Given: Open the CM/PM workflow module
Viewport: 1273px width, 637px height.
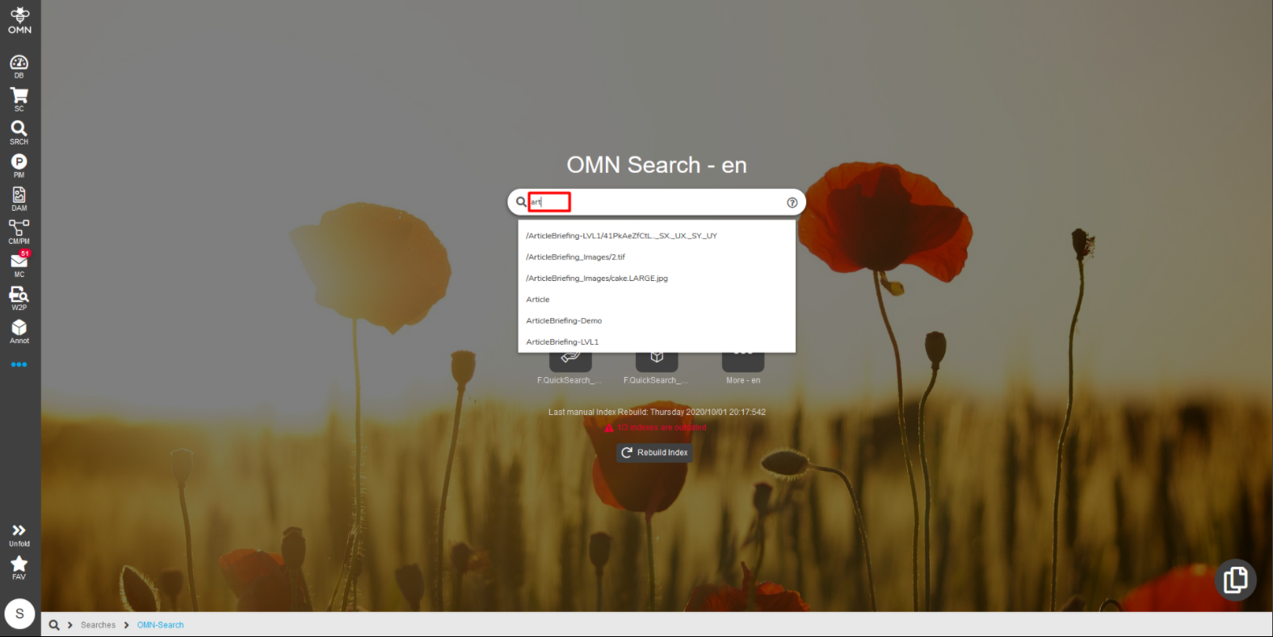Looking at the screenshot, I should coord(19,233).
